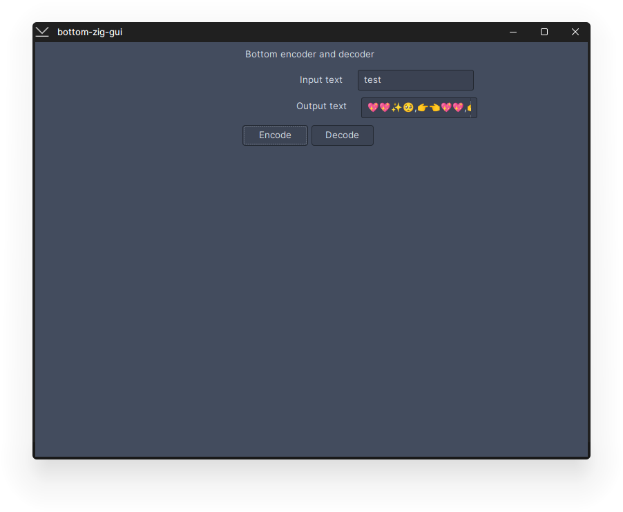The width and height of the screenshot is (623, 512).
Task: Click the text caret at the output field end
Action: coord(471,107)
